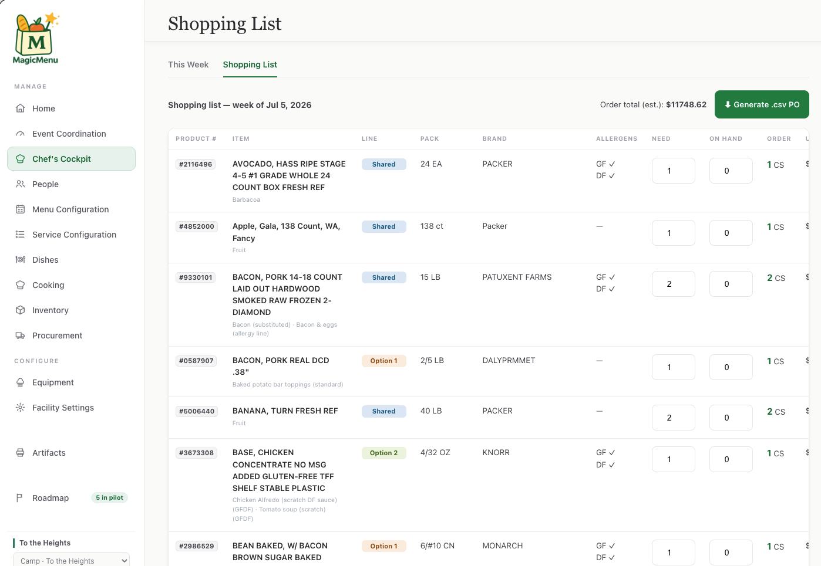Click the Event Coordination gauge icon
This screenshot has height=566, width=821.
click(x=20, y=134)
